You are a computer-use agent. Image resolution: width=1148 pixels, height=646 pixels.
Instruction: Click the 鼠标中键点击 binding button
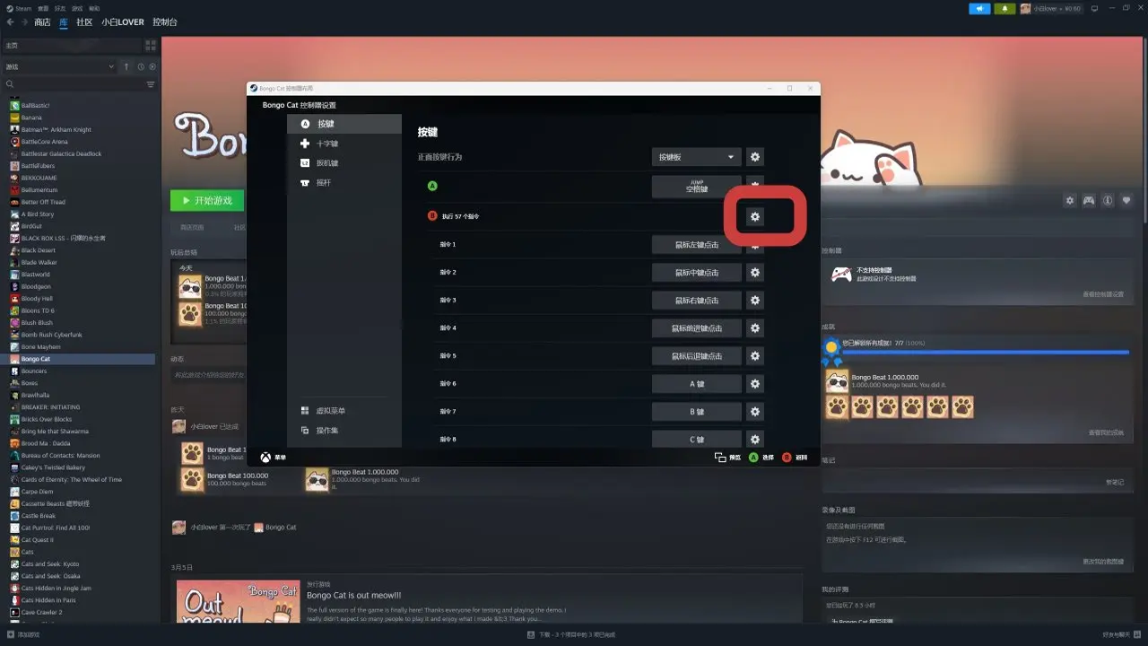[x=696, y=273]
